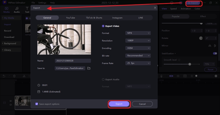Click the zoom-in plus icon on timeline
The image size is (220, 115).
point(216,76)
